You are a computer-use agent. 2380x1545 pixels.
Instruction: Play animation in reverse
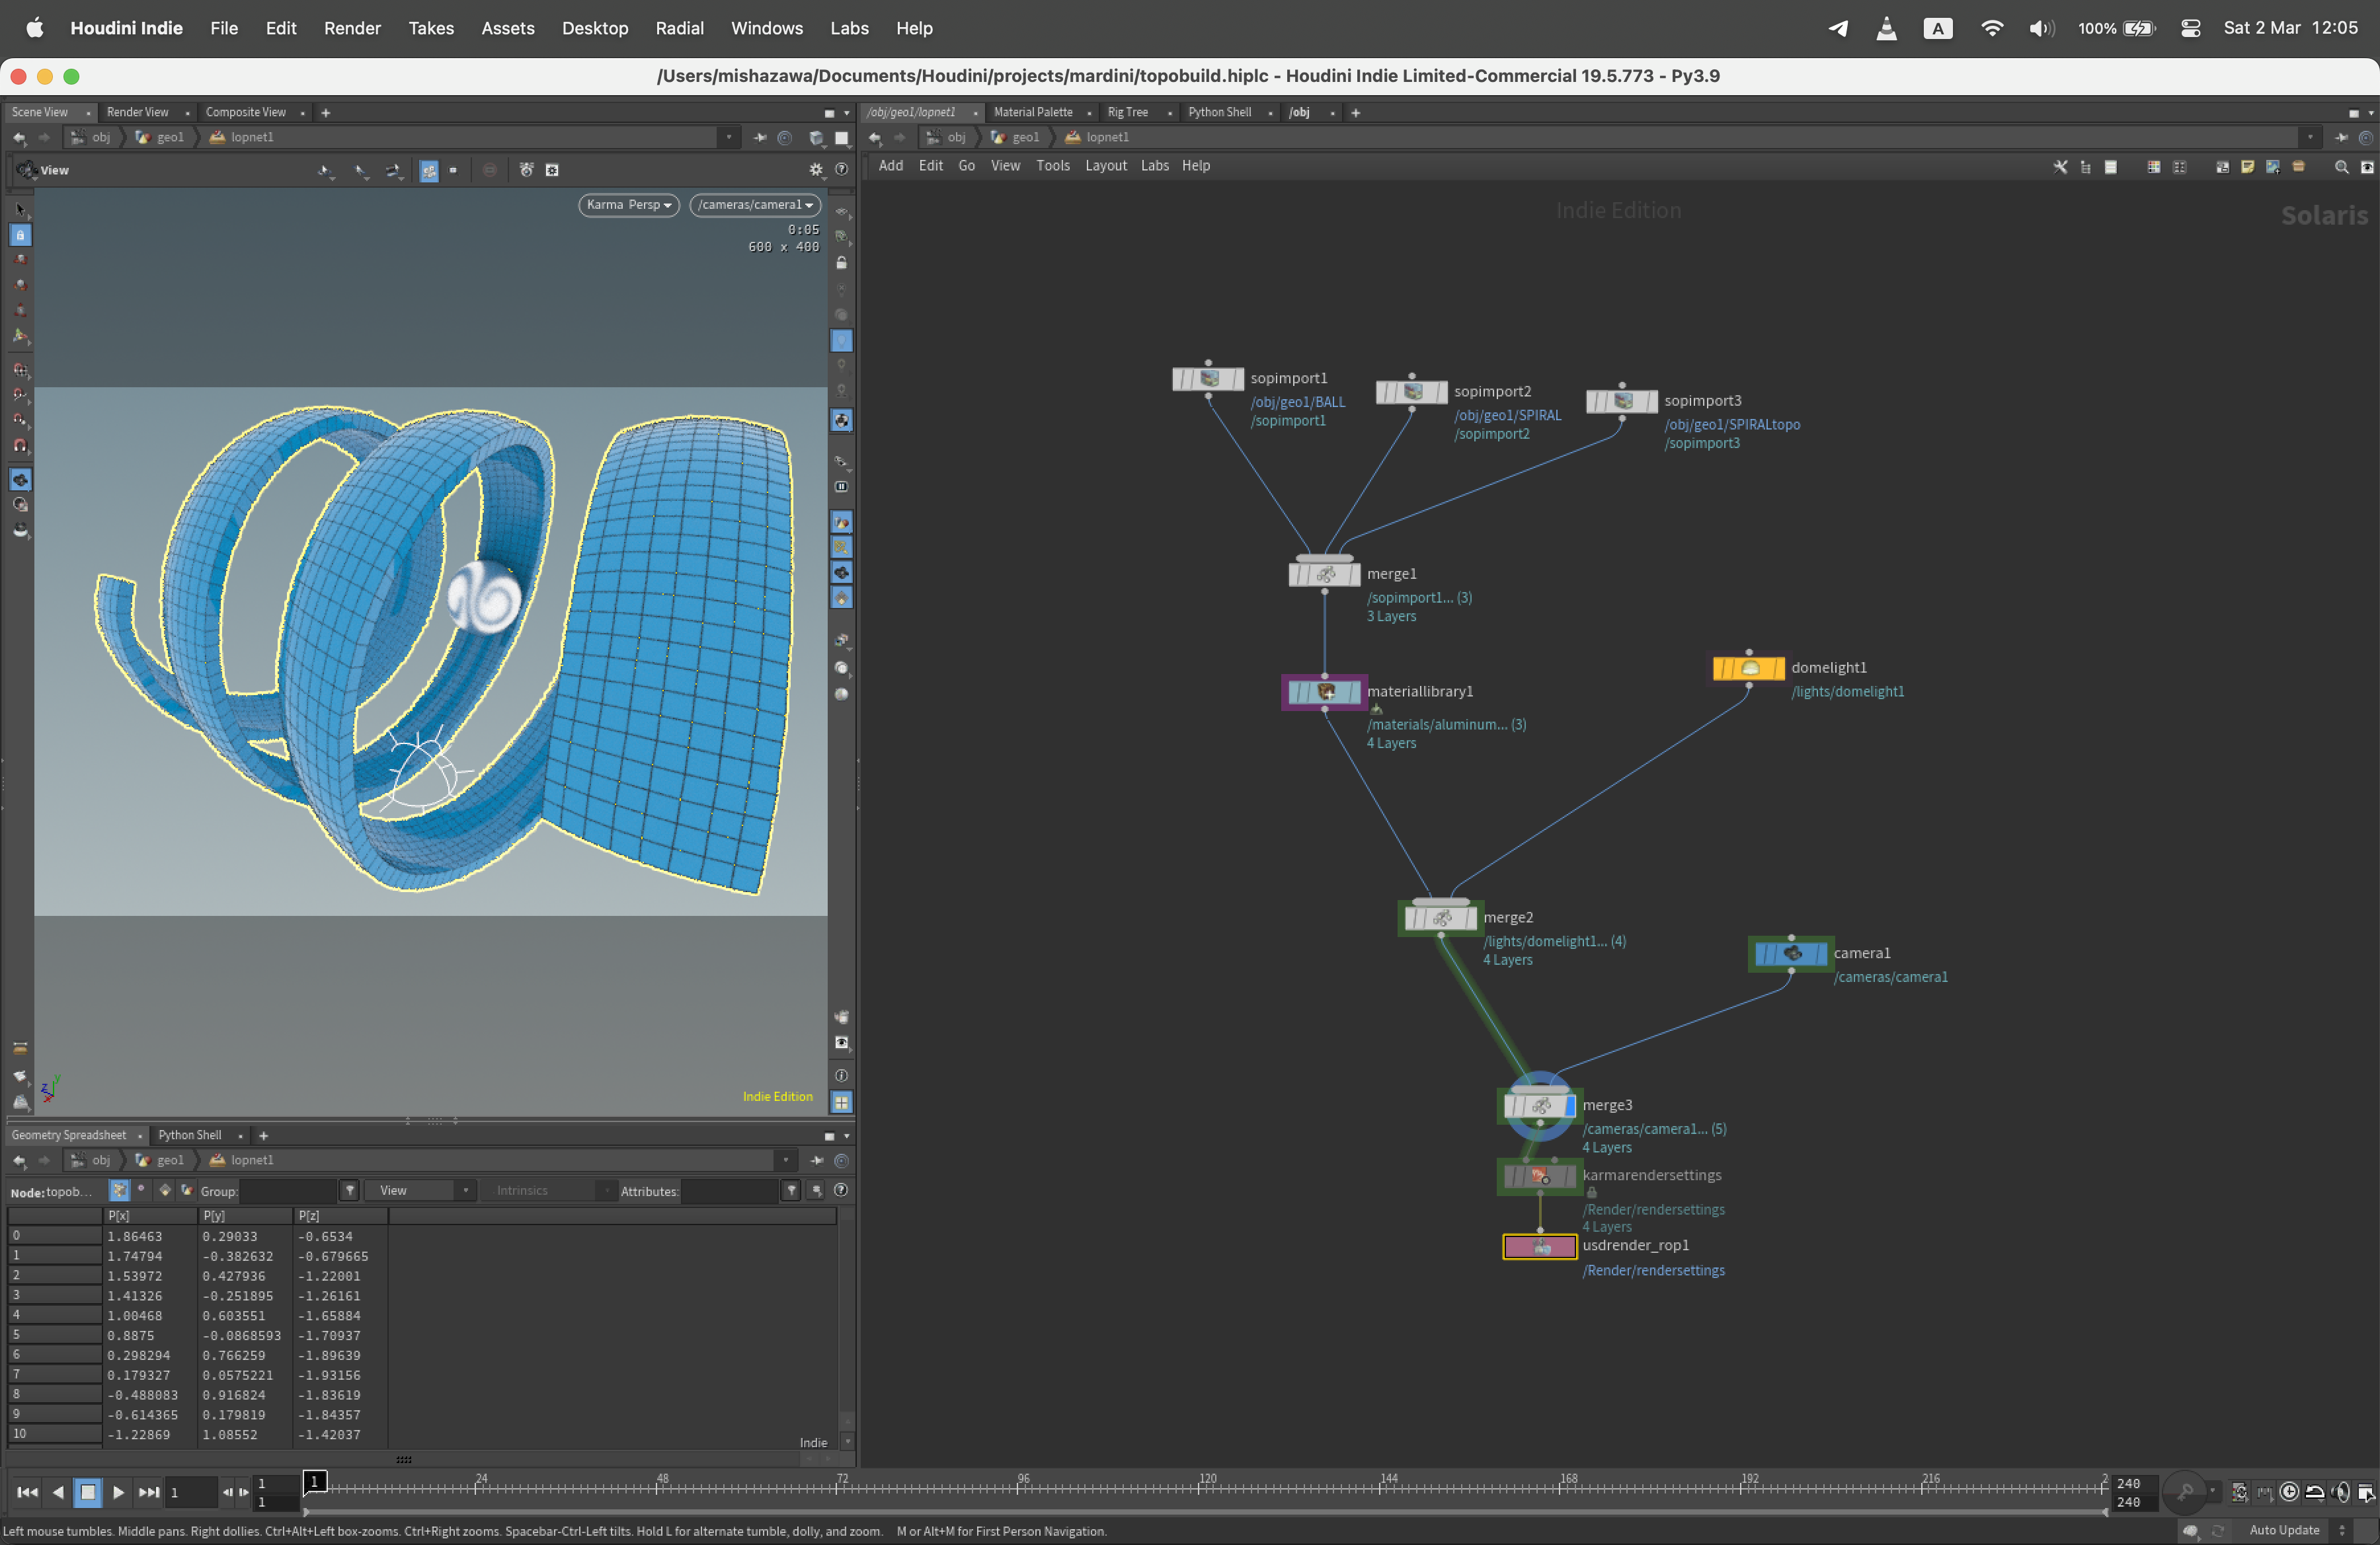pyautogui.click(x=58, y=1492)
